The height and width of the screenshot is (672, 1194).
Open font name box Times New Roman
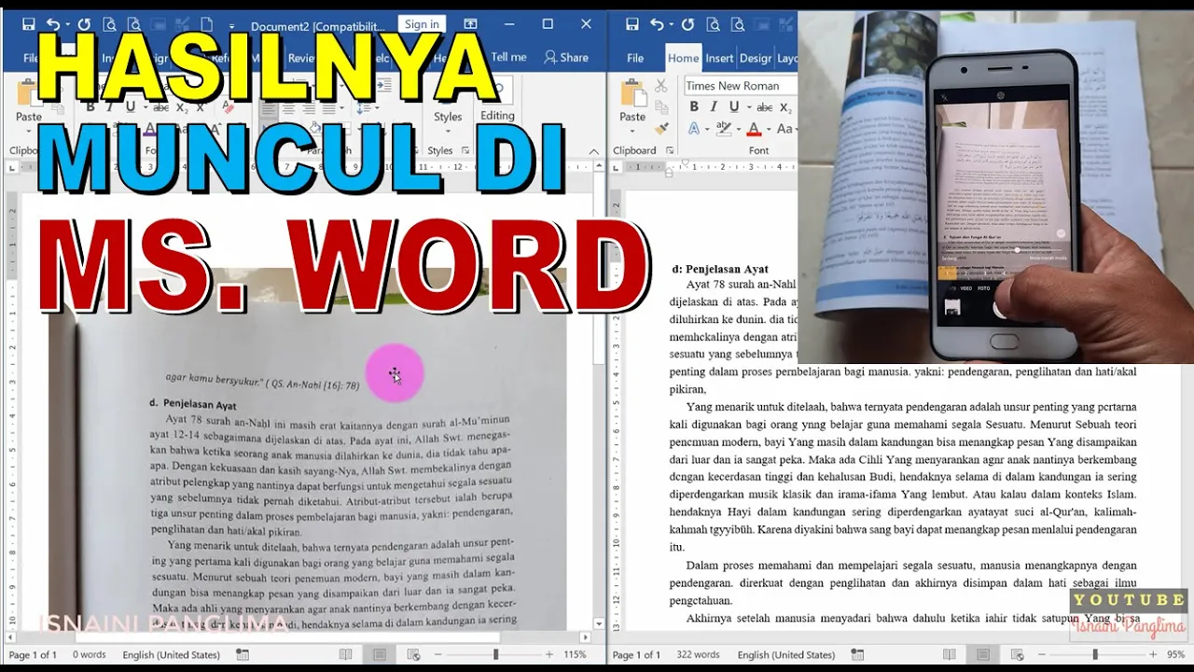click(x=741, y=86)
